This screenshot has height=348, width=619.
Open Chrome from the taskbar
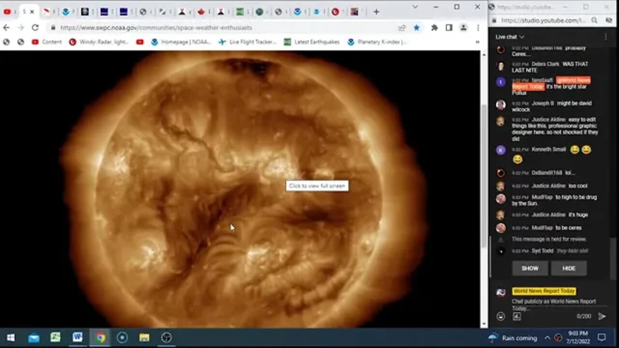[100, 337]
